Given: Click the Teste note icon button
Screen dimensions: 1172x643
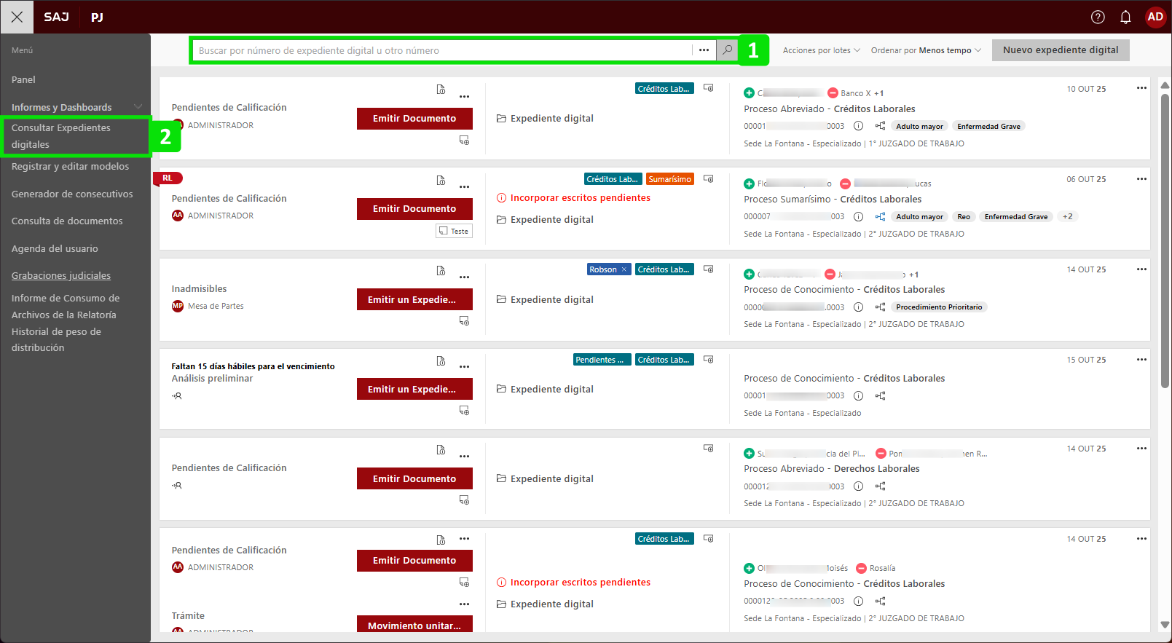Looking at the screenshot, I should tap(454, 231).
